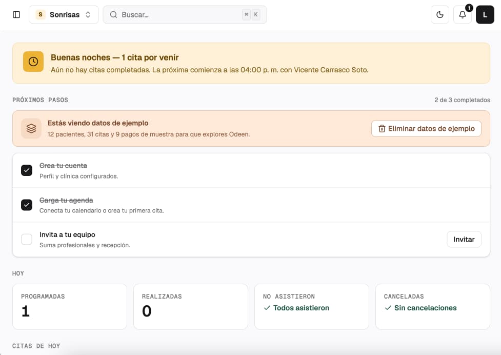Click the Sonrisas S logo badge
Screen dimensions: 501x355
click(x=41, y=15)
